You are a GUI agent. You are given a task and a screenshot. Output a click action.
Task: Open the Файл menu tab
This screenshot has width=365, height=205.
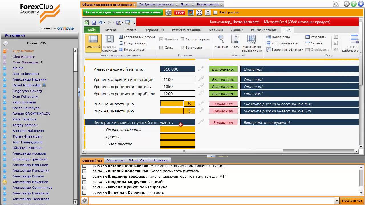92,30
